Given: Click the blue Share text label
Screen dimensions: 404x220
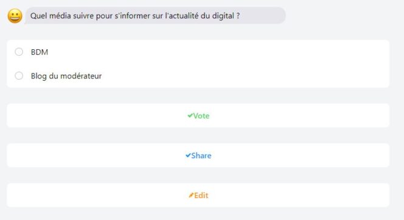Looking at the screenshot, I should coord(201,156).
